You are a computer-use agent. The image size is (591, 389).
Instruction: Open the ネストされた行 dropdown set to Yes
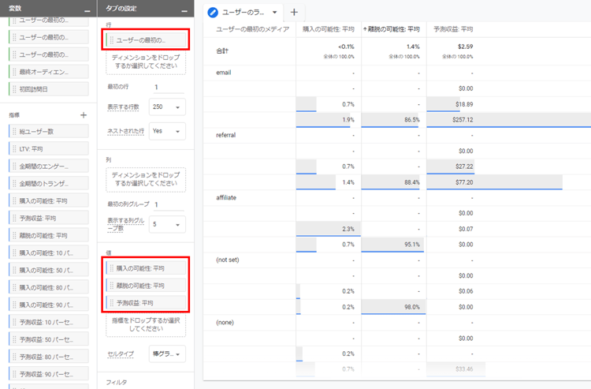[167, 131]
